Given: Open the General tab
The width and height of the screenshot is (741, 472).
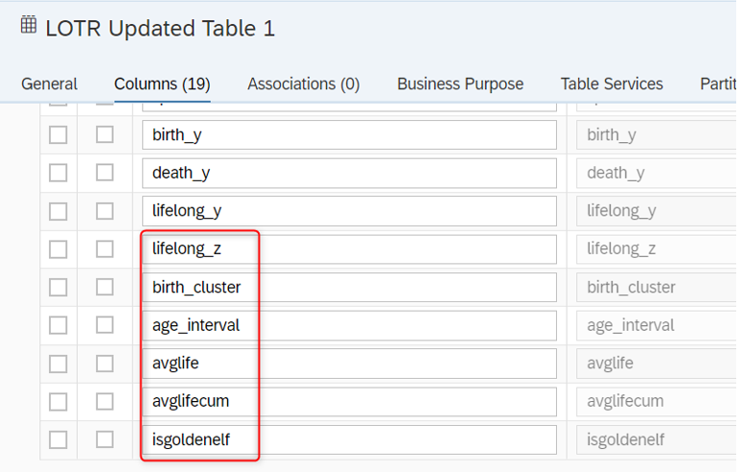Looking at the screenshot, I should click(49, 84).
